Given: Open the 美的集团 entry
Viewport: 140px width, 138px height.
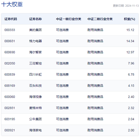Looking at the screenshot, I should click(35, 30).
